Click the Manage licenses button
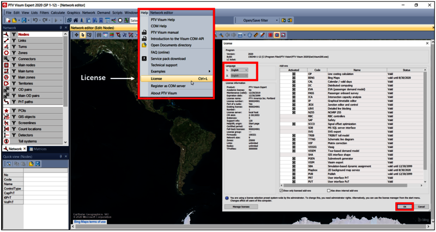The height and width of the screenshot is (232, 436). pyautogui.click(x=241, y=207)
